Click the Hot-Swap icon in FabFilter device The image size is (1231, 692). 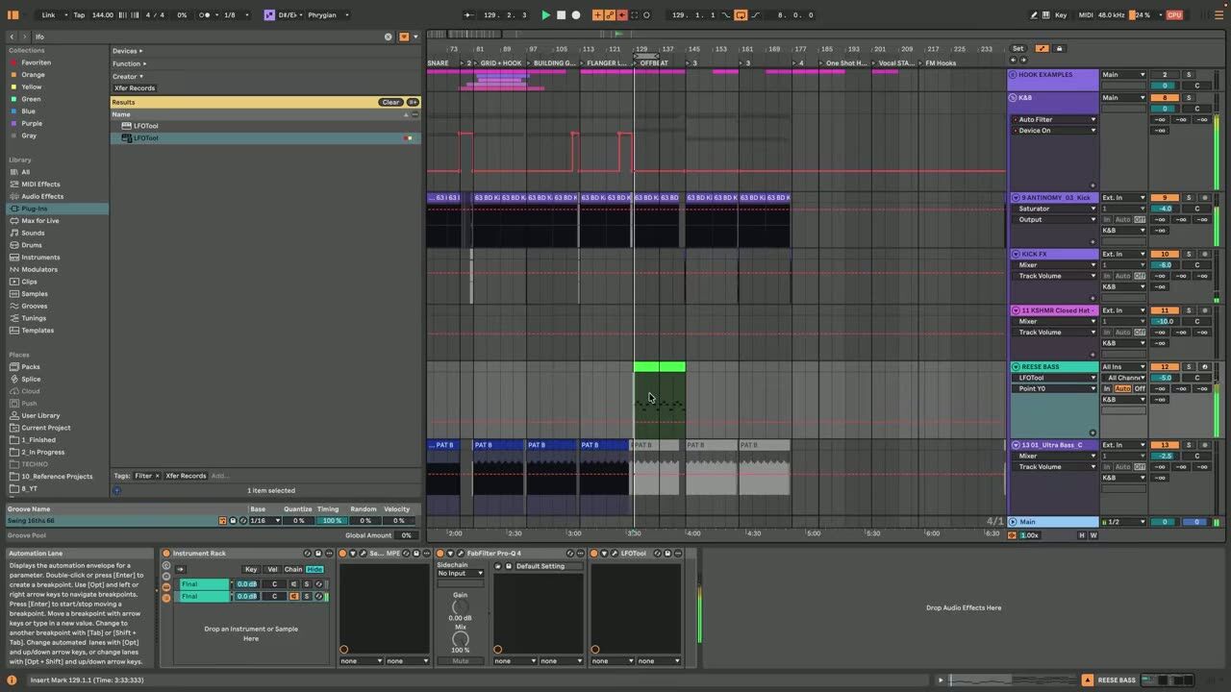click(x=570, y=553)
